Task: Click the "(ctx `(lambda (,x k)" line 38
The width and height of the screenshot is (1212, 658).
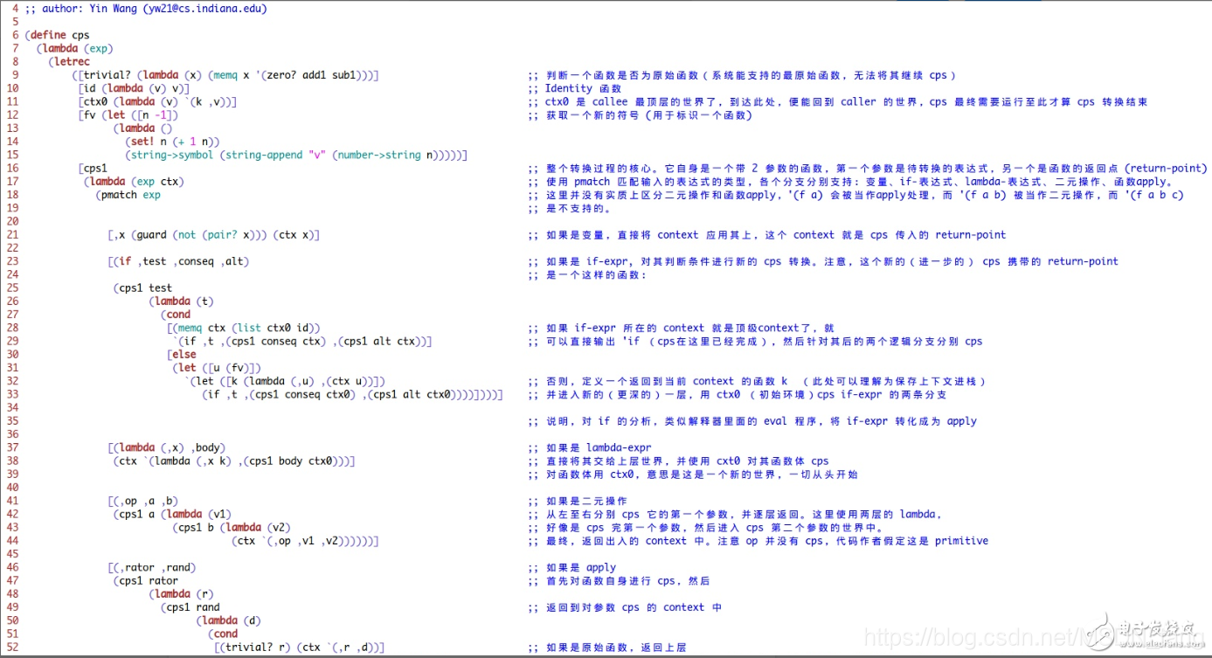Action: pos(234,461)
